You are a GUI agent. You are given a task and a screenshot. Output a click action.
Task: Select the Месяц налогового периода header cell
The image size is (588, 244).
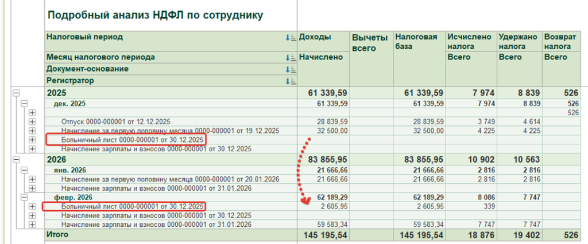click(x=171, y=57)
